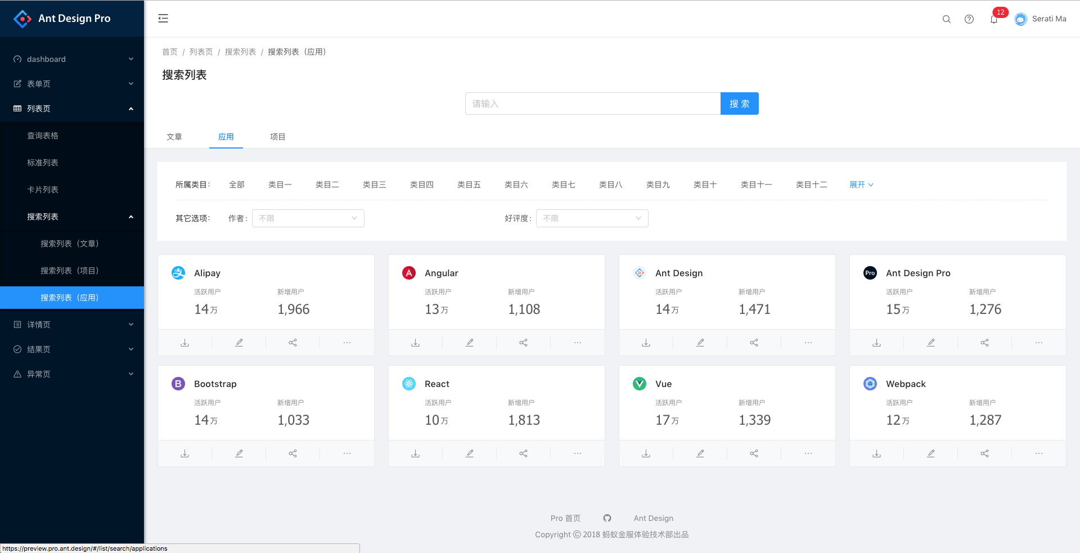This screenshot has height=553, width=1080.
Task: Select the 全部 category tag
Action: click(x=237, y=185)
